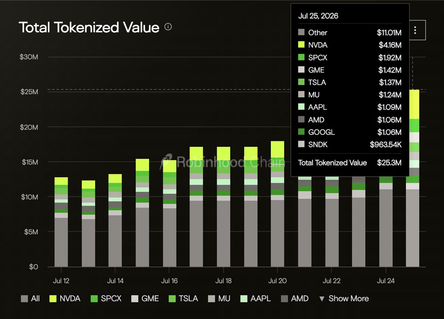Click the NVDA $4.16M tooltip row
Screen dimensions: 444x319
coord(350,45)
